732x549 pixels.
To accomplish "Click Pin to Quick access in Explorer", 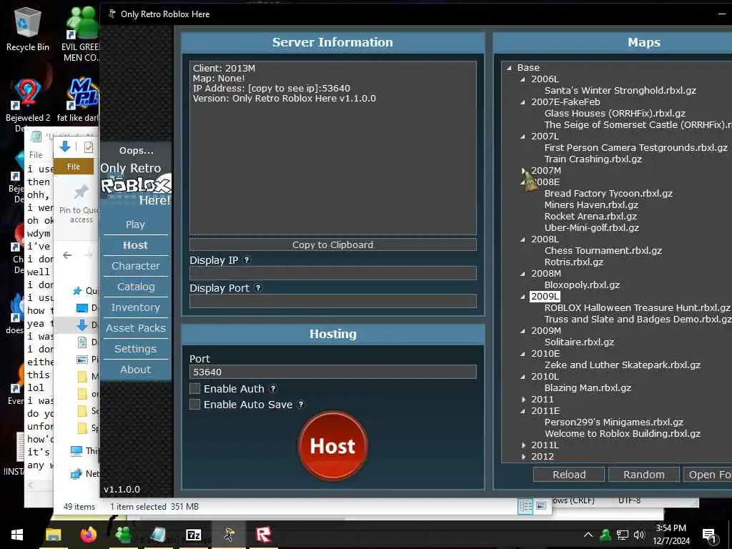I will point(80,203).
